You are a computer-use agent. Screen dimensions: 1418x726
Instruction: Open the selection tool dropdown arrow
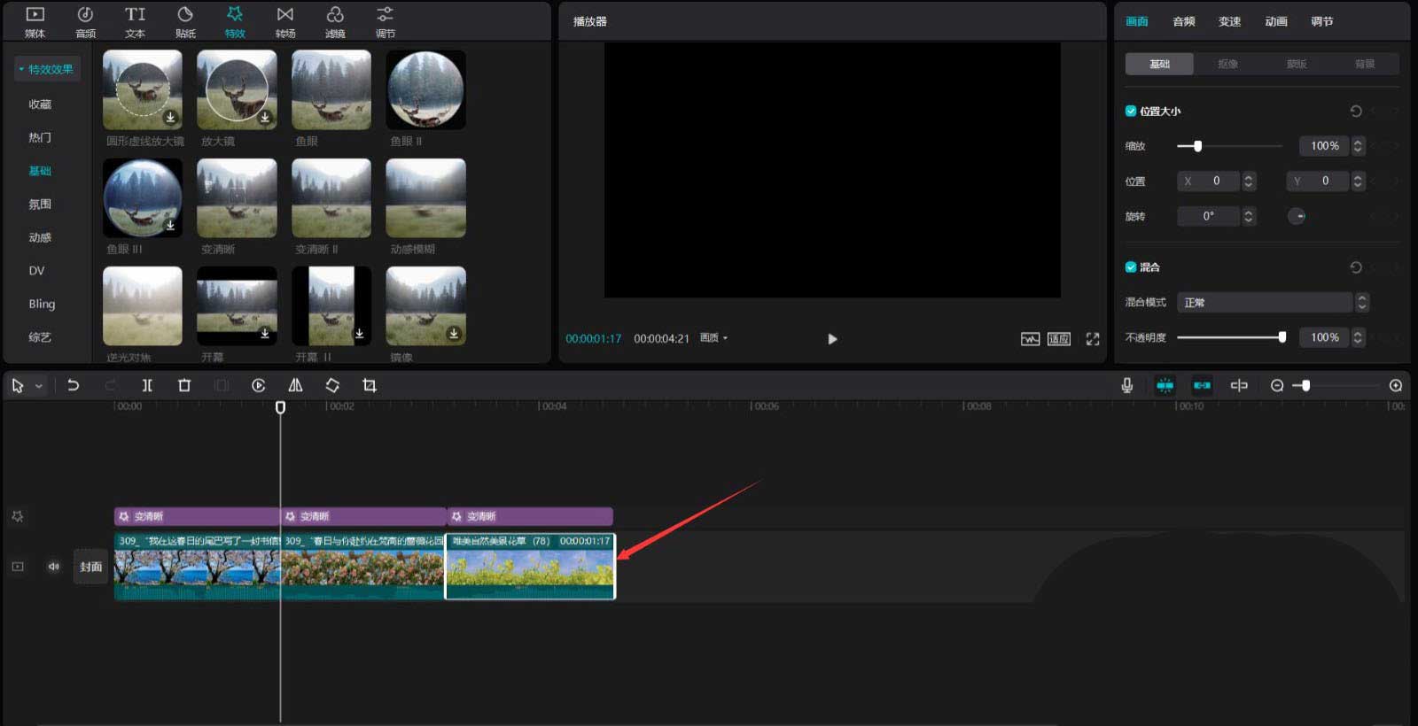pos(39,386)
